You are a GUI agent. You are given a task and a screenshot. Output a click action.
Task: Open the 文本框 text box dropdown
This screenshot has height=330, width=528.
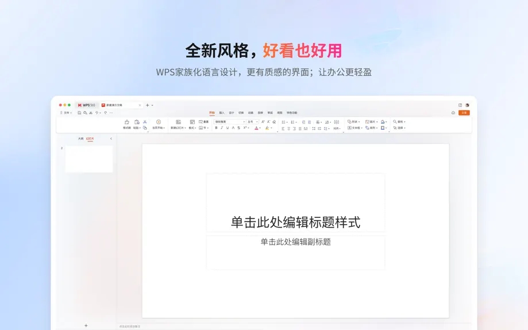click(x=354, y=128)
